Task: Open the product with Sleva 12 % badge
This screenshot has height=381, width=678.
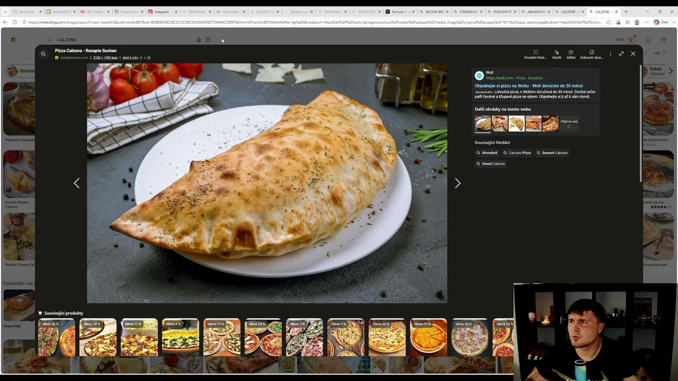Action: click(x=139, y=337)
